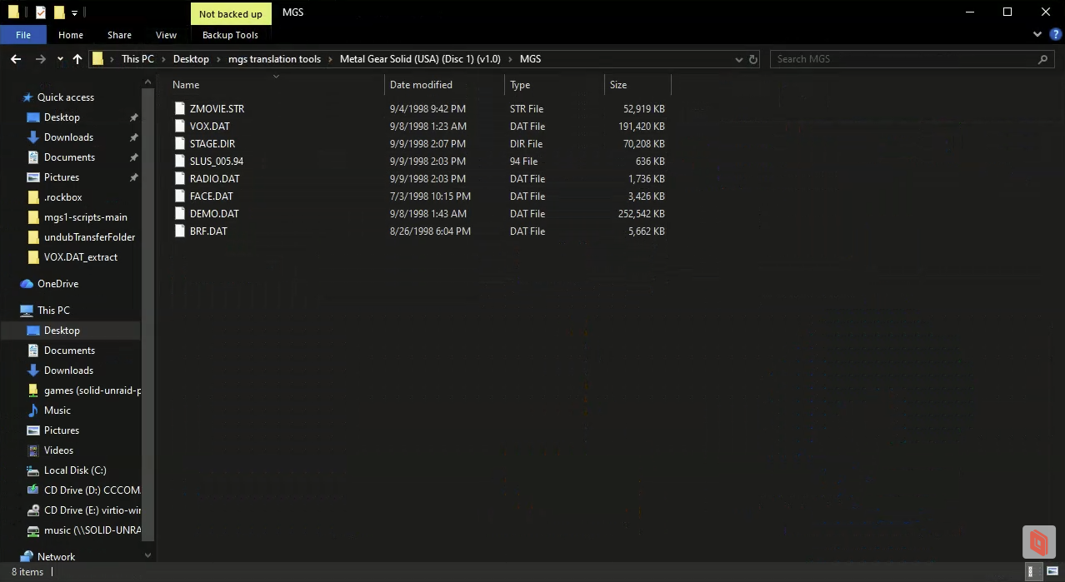Navigate up one folder level
Screen dimensions: 1065x582
[77, 58]
